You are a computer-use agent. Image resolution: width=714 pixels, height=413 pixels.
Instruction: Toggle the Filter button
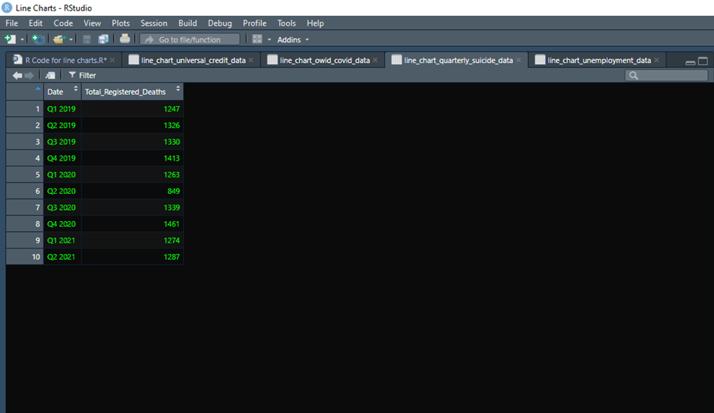click(83, 76)
